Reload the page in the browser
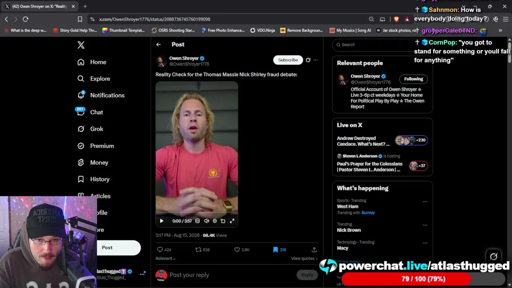512x288 pixels. click(25, 19)
